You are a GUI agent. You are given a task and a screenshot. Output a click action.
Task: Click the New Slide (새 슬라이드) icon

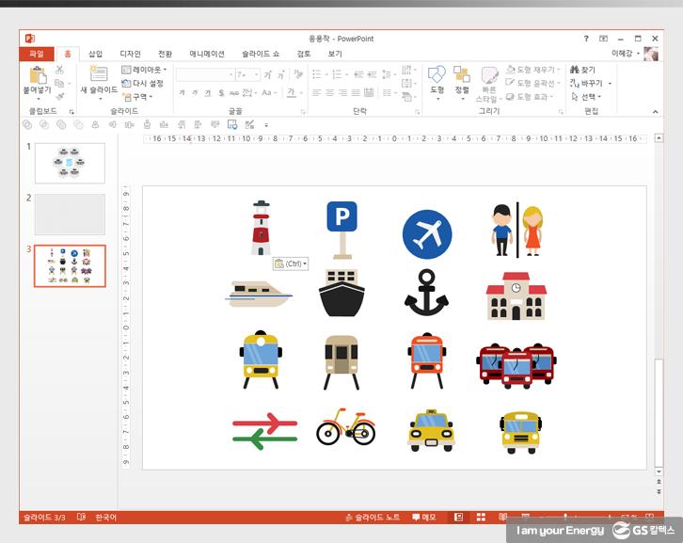98,75
